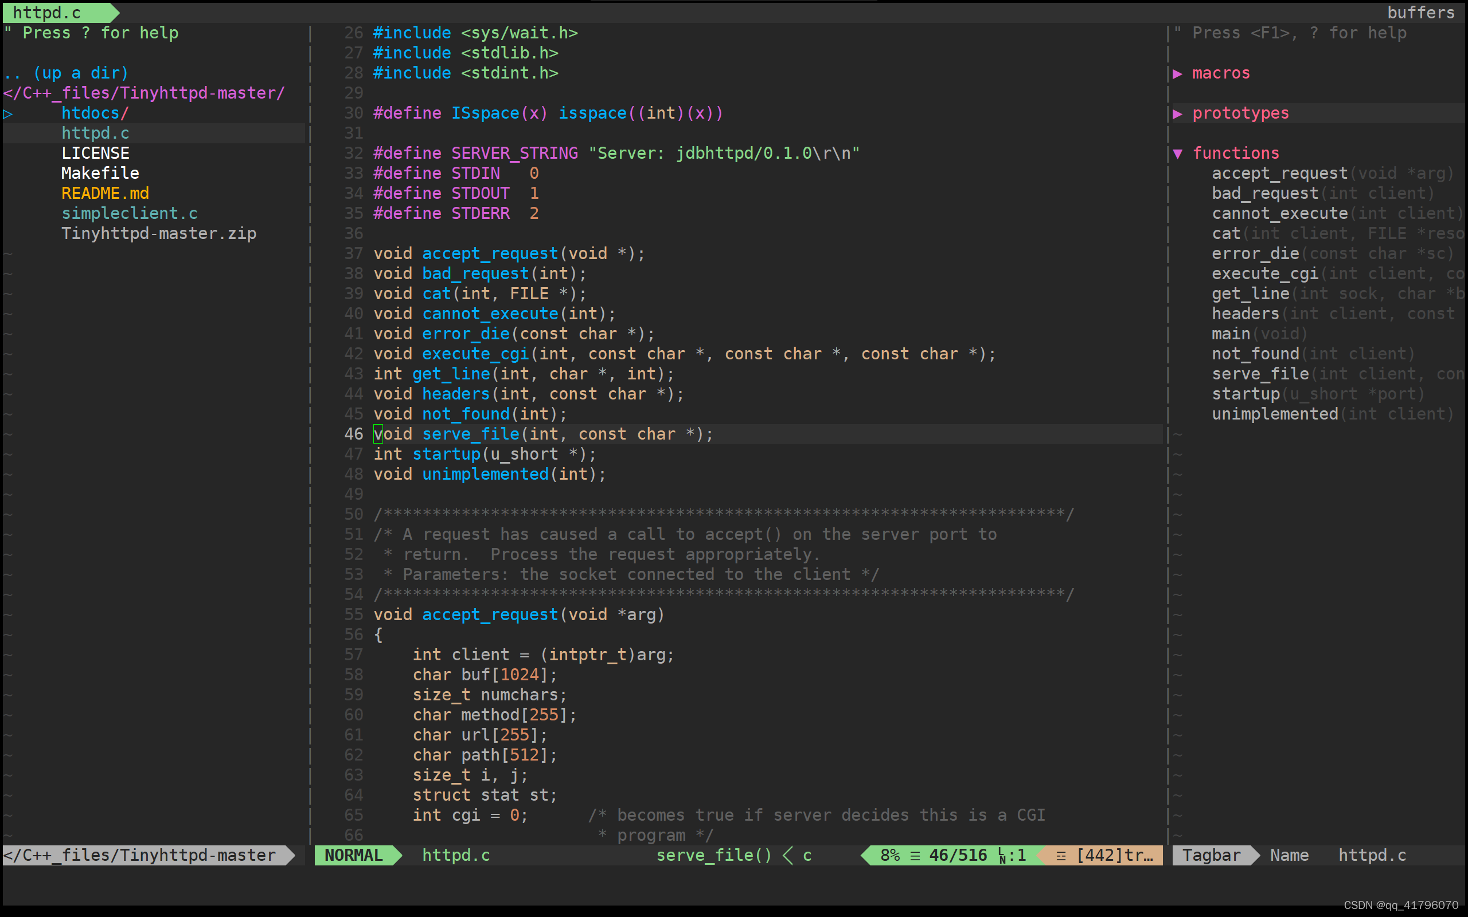1468x917 pixels.
Task: Click the size_t numchars declaration
Action: [x=490, y=695]
